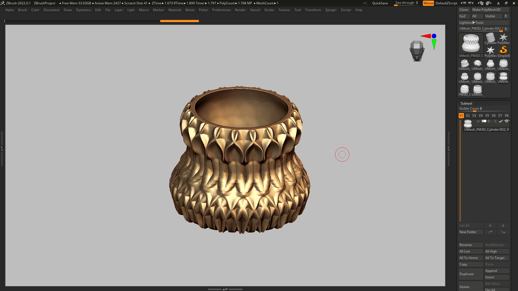
Task: Adjust the See-through slider
Action: [407, 3]
